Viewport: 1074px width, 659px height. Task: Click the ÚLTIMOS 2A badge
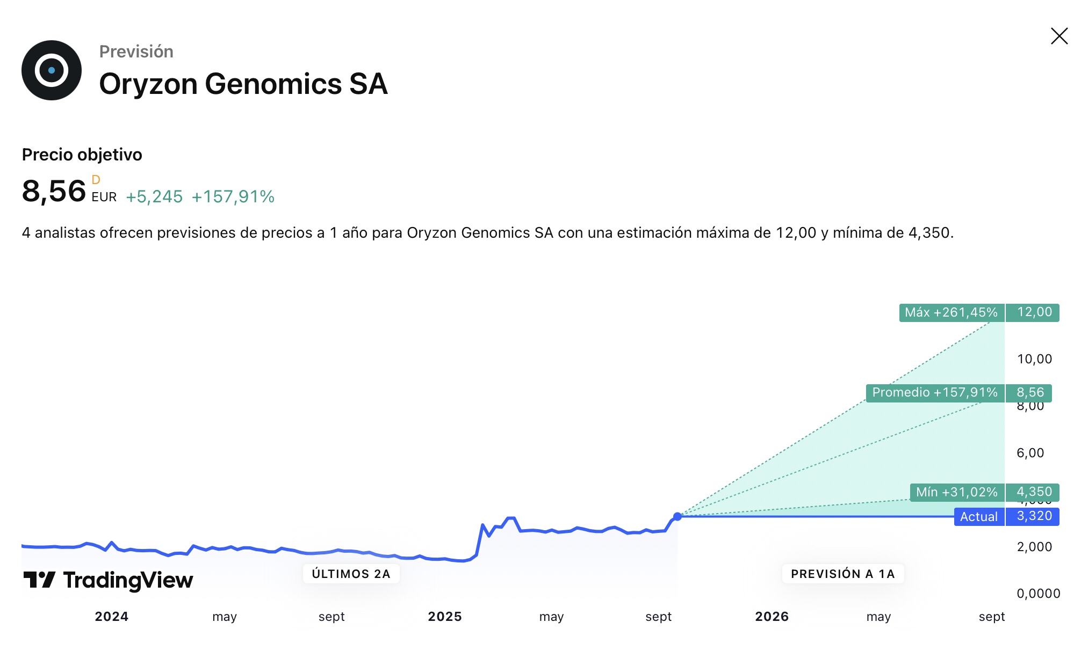point(351,574)
